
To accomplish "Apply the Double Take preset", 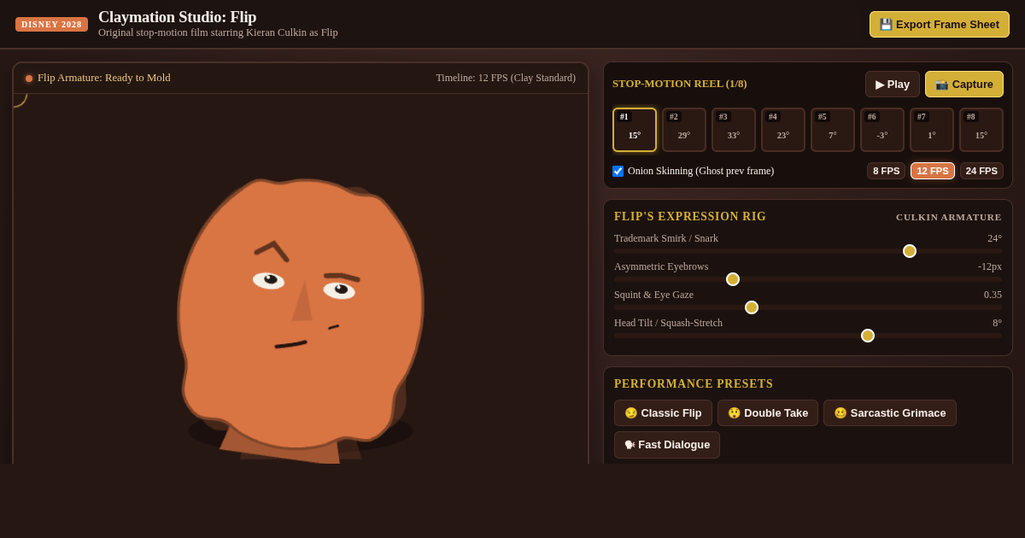I will tap(768, 413).
